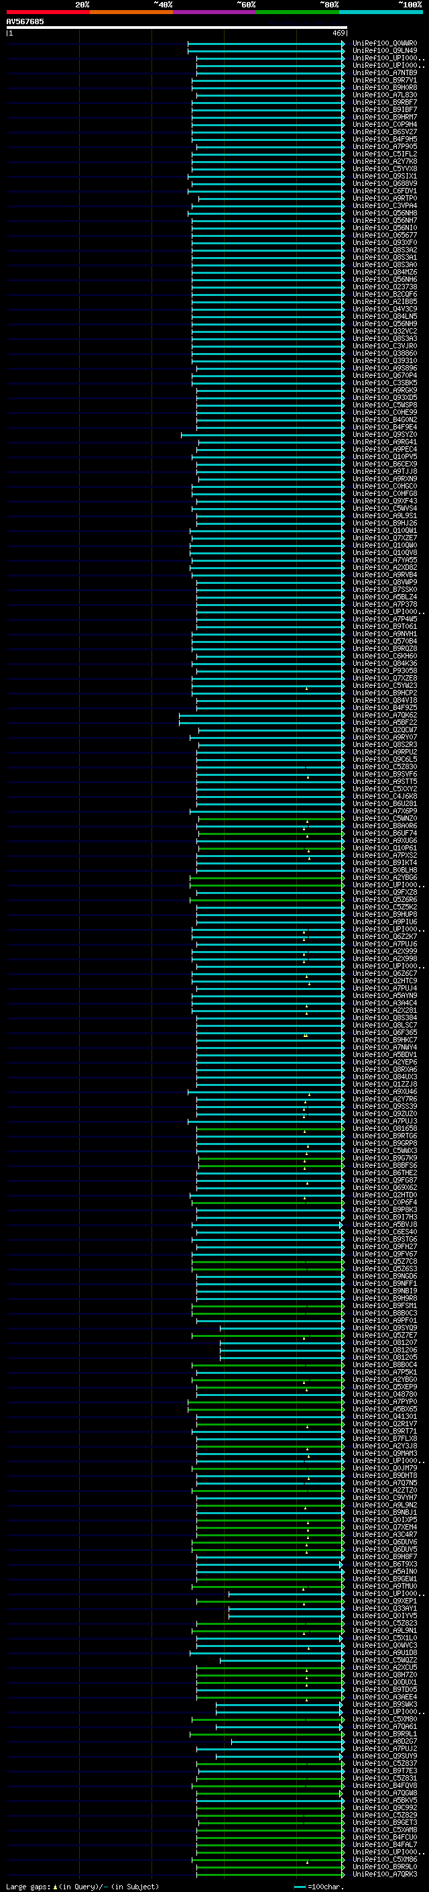The height and width of the screenshot is (1892, 429).
Task: Click the UniRef100_Q84MZ6 entry
Action: (x=384, y=272)
